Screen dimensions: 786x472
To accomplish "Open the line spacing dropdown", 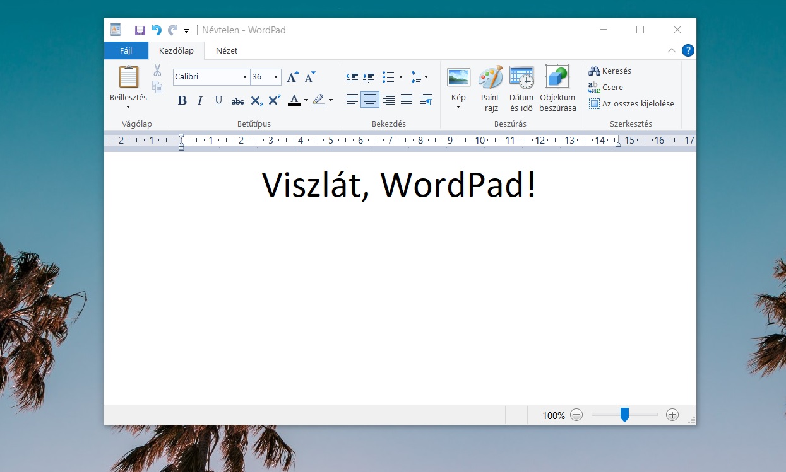I will pos(419,77).
